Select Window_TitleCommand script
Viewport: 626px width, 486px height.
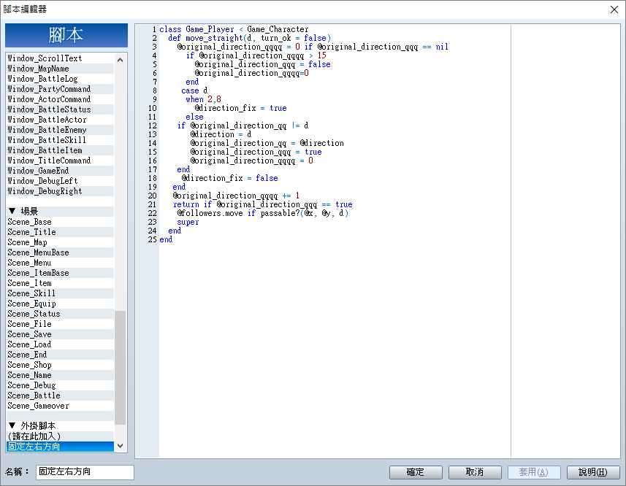pyautogui.click(x=61, y=161)
